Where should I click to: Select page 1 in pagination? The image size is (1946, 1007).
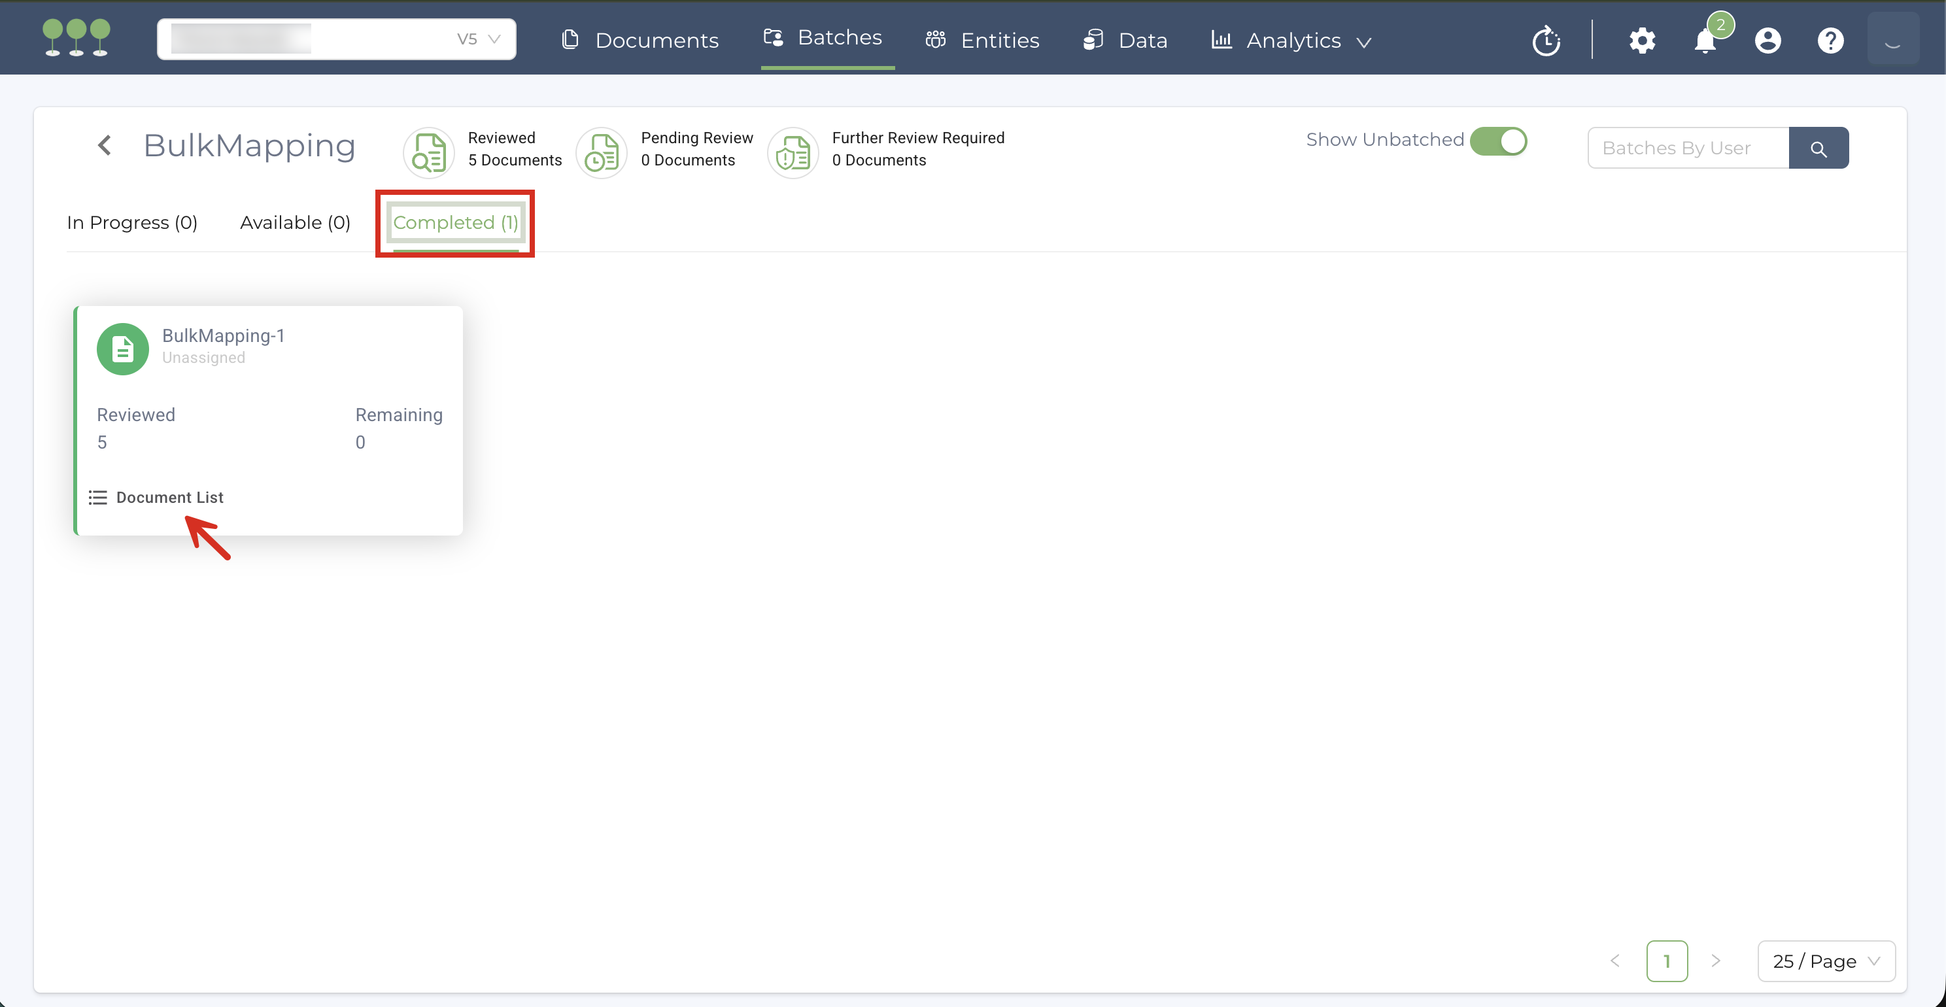[1667, 961]
